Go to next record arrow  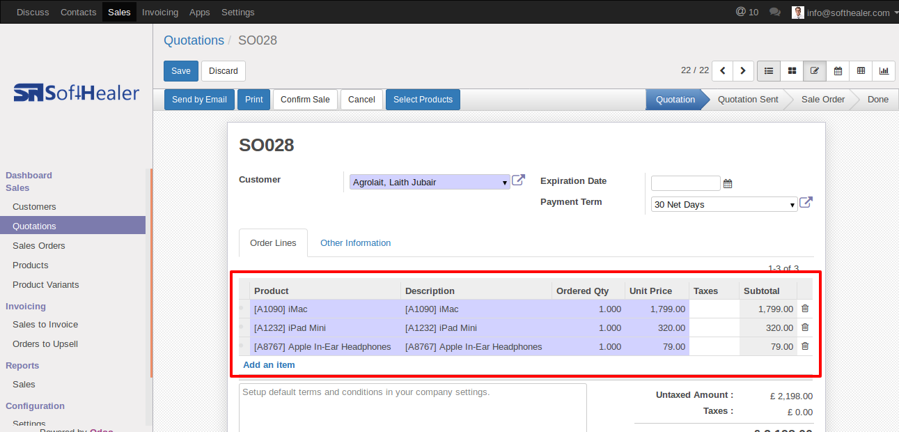tap(743, 71)
